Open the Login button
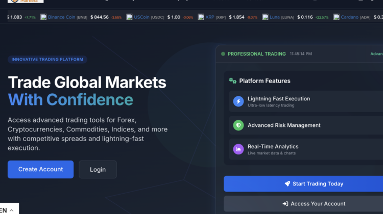The width and height of the screenshot is (383, 214). pyautogui.click(x=98, y=169)
